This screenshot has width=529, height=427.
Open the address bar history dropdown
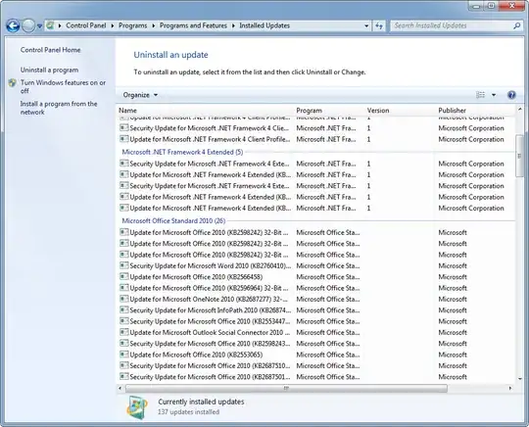point(366,25)
